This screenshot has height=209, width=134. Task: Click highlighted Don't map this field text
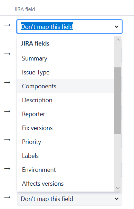(x=47, y=26)
